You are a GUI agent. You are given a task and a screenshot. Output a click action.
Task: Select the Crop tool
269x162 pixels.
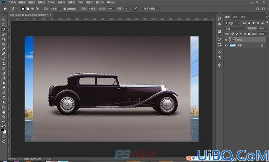4,39
